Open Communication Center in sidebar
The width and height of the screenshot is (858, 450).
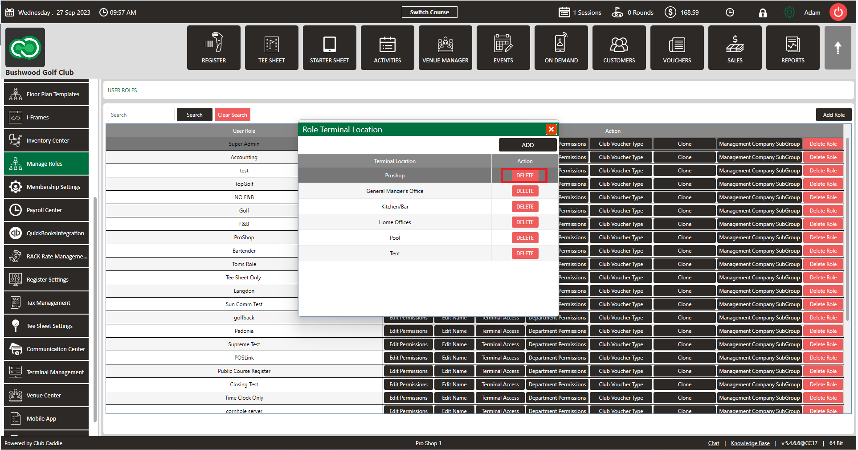pos(46,349)
